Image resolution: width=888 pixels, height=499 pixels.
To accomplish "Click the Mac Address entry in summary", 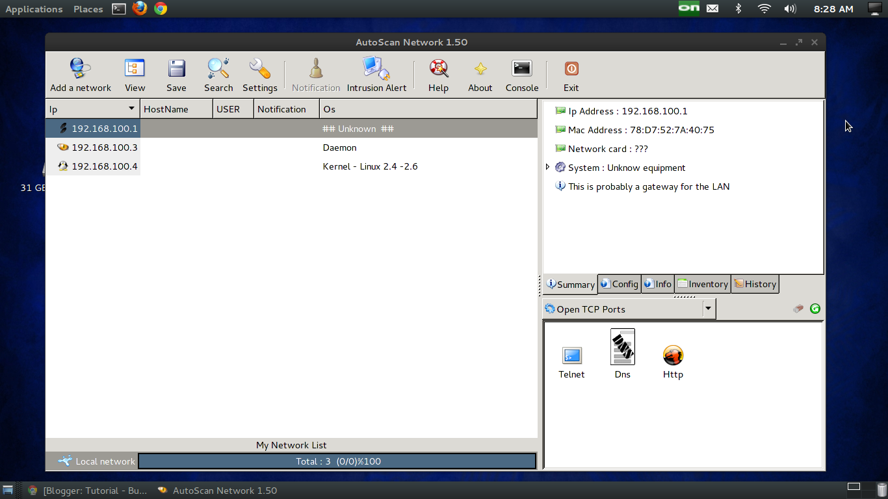I will click(x=641, y=130).
